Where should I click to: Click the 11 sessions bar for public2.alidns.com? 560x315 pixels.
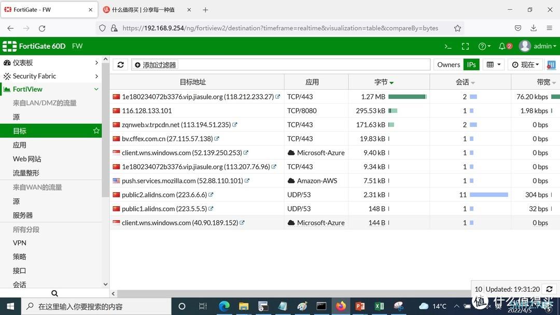(x=489, y=195)
